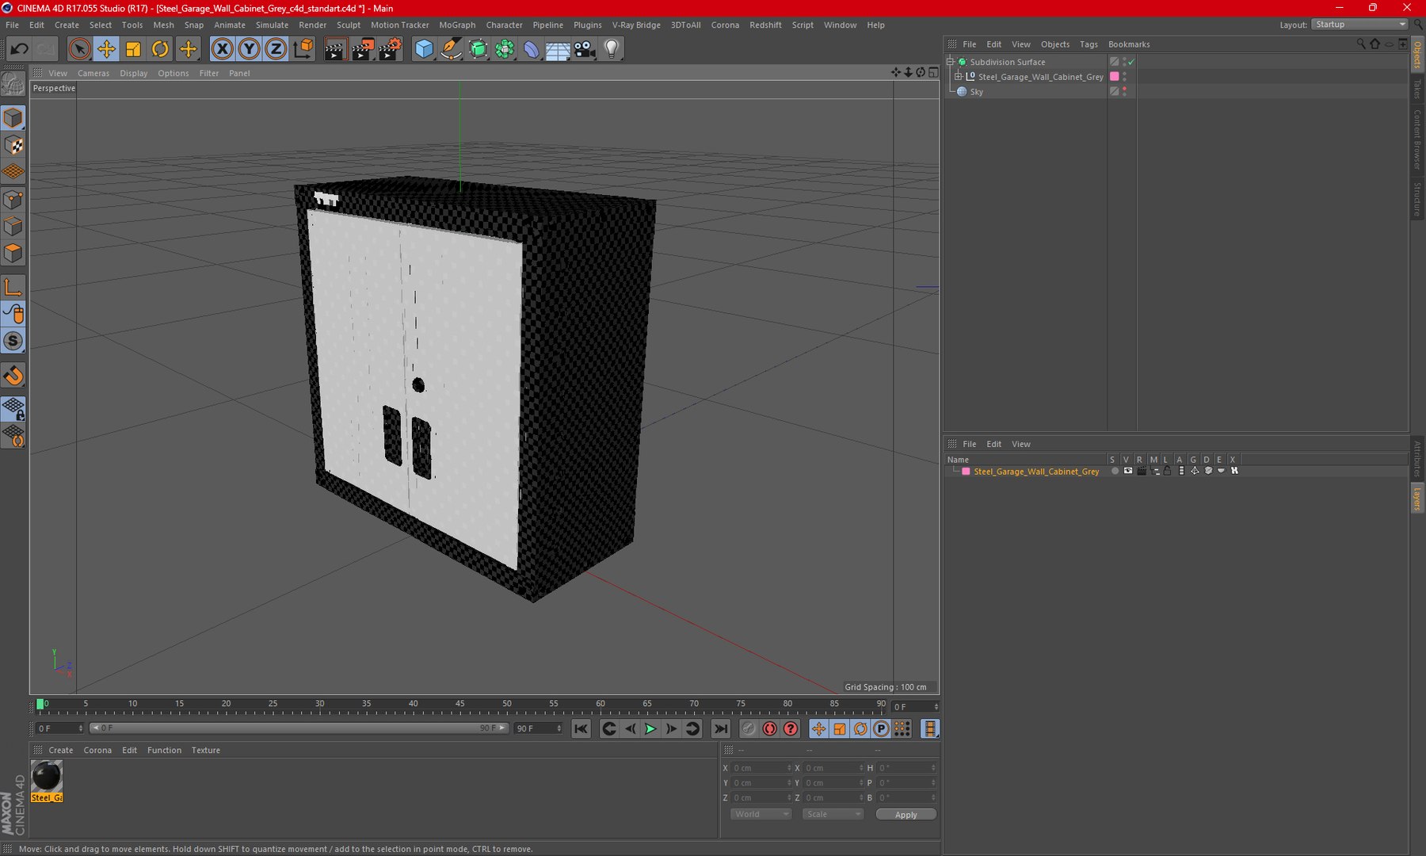This screenshot has height=856, width=1426.
Task: Activate the Move tool in the top toolbar
Action: pyautogui.click(x=106, y=49)
